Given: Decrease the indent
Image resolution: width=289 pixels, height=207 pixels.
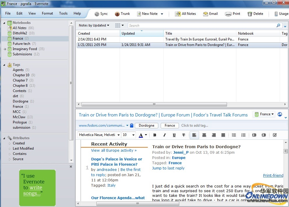Looking at the screenshot, I should (x=264, y=135).
